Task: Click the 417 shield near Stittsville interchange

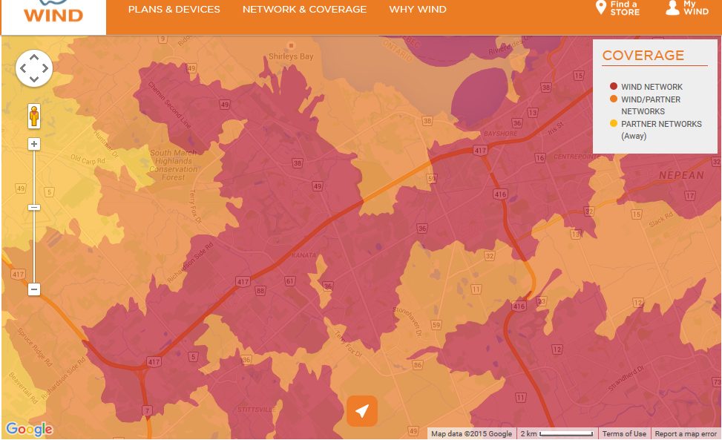Action: point(154,362)
